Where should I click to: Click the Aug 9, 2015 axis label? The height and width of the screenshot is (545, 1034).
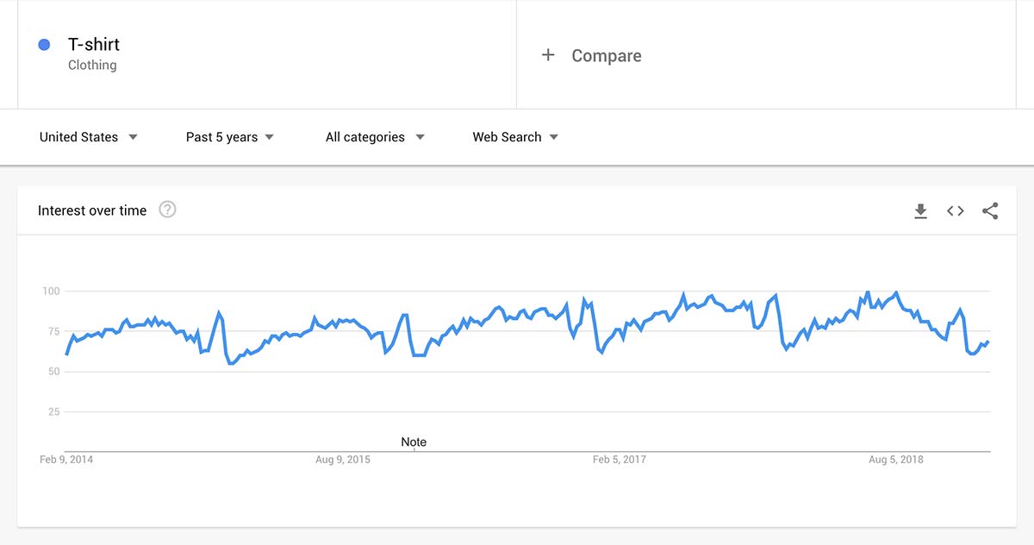342,460
